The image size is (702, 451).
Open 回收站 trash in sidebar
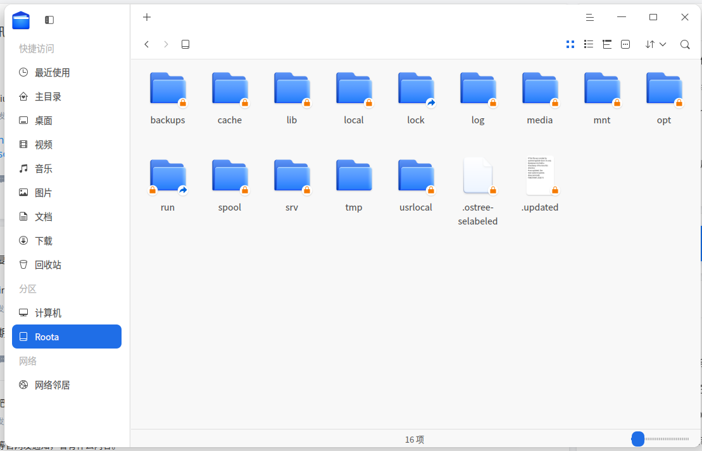click(66, 265)
